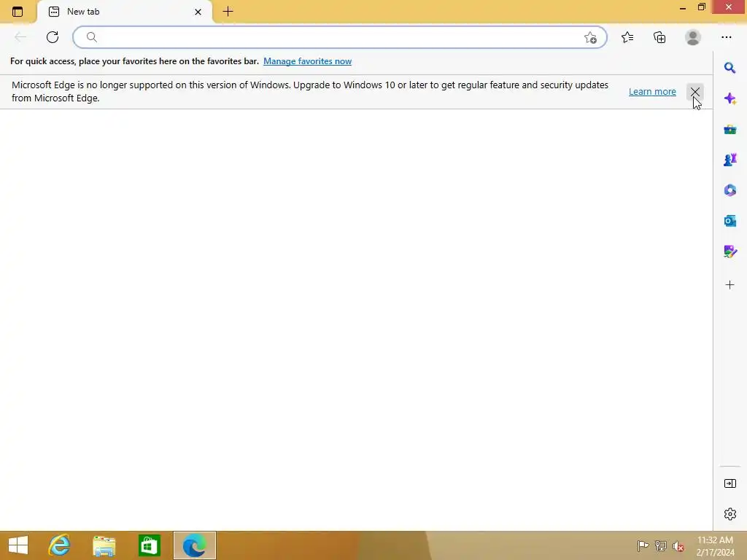Minimize the Edge window
The image size is (747, 560).
click(683, 7)
